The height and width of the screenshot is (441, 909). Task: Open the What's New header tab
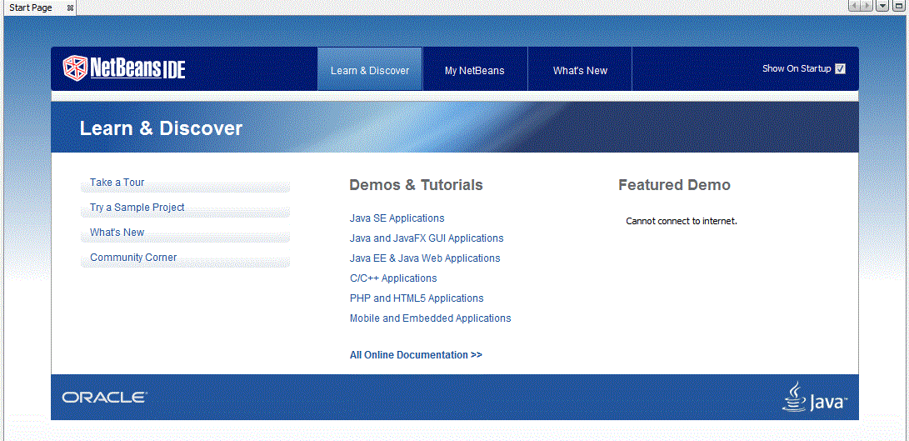(x=580, y=70)
